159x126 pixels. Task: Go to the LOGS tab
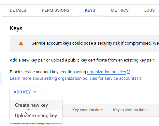coord(150,10)
